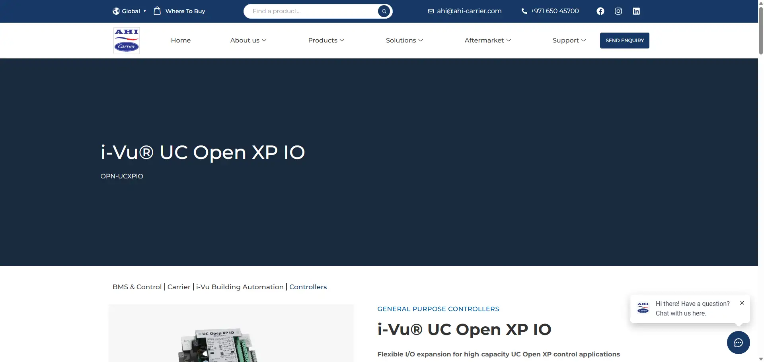
Task: Click the phone handset icon
Action: coord(524,11)
